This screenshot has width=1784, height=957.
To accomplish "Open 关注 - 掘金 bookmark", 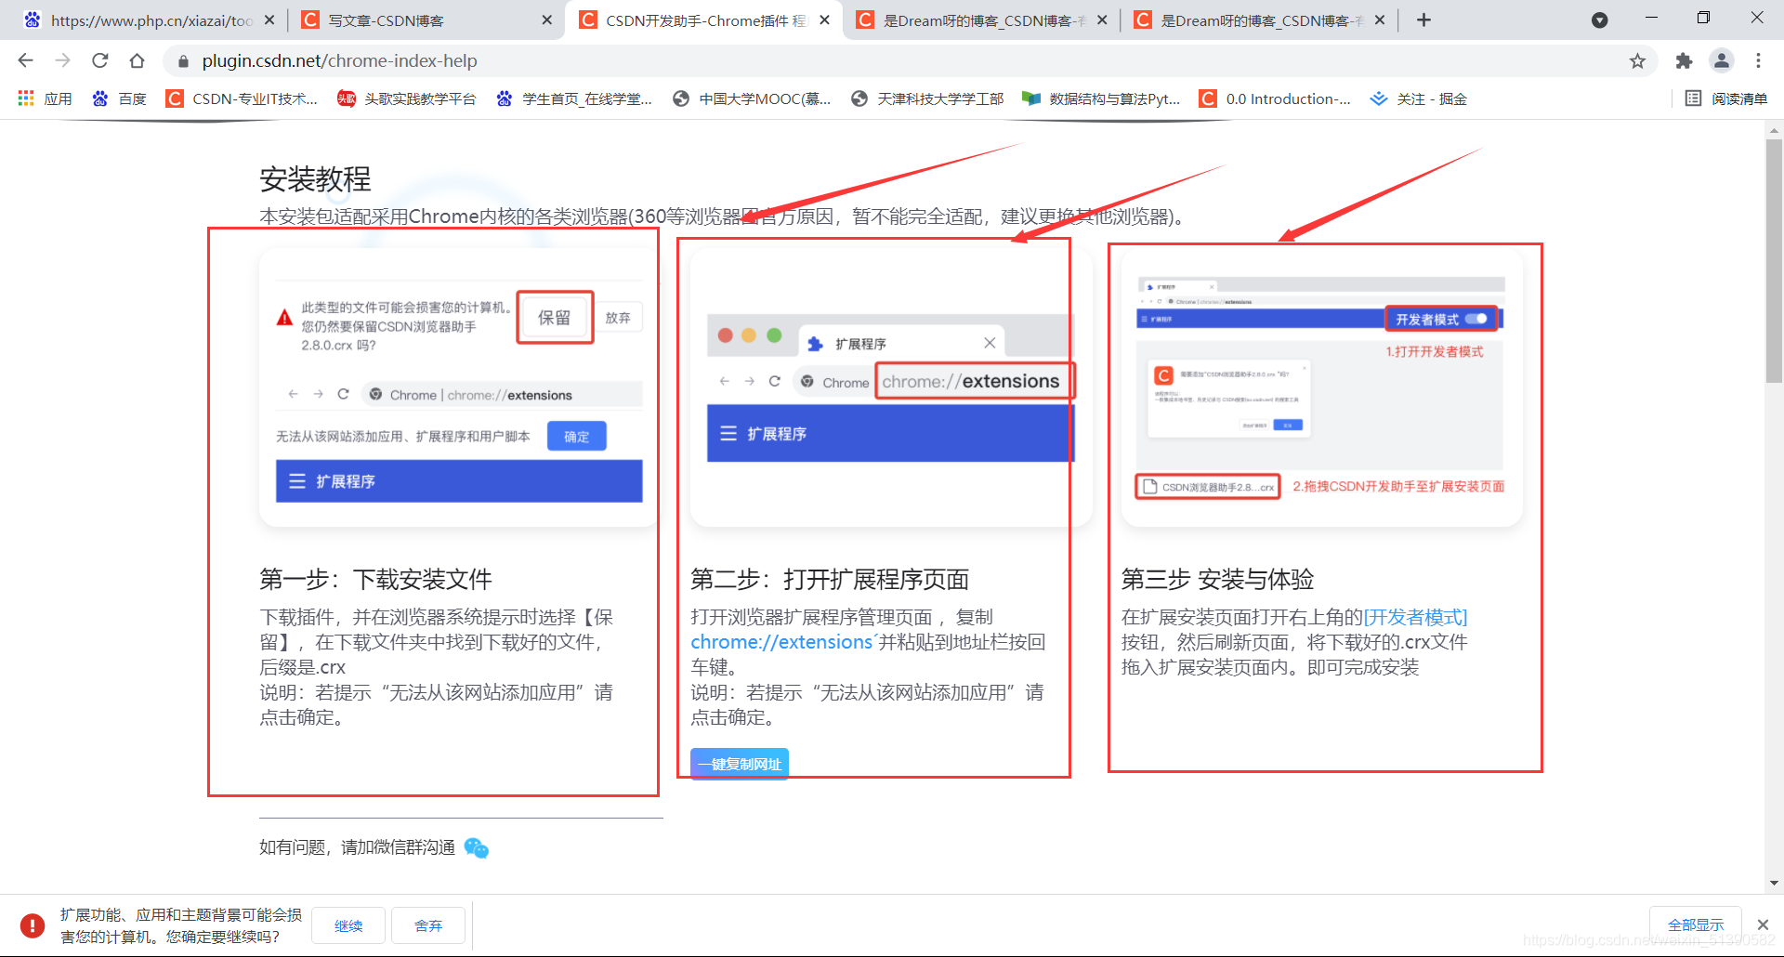I will [x=1419, y=98].
